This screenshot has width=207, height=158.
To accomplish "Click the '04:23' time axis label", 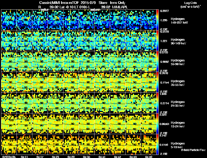I will [x=55, y=157].
